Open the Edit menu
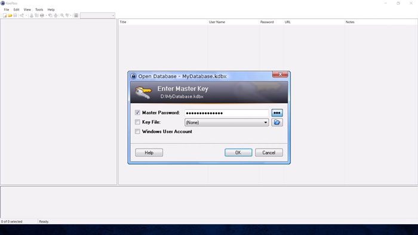418x235 pixels. click(x=17, y=10)
